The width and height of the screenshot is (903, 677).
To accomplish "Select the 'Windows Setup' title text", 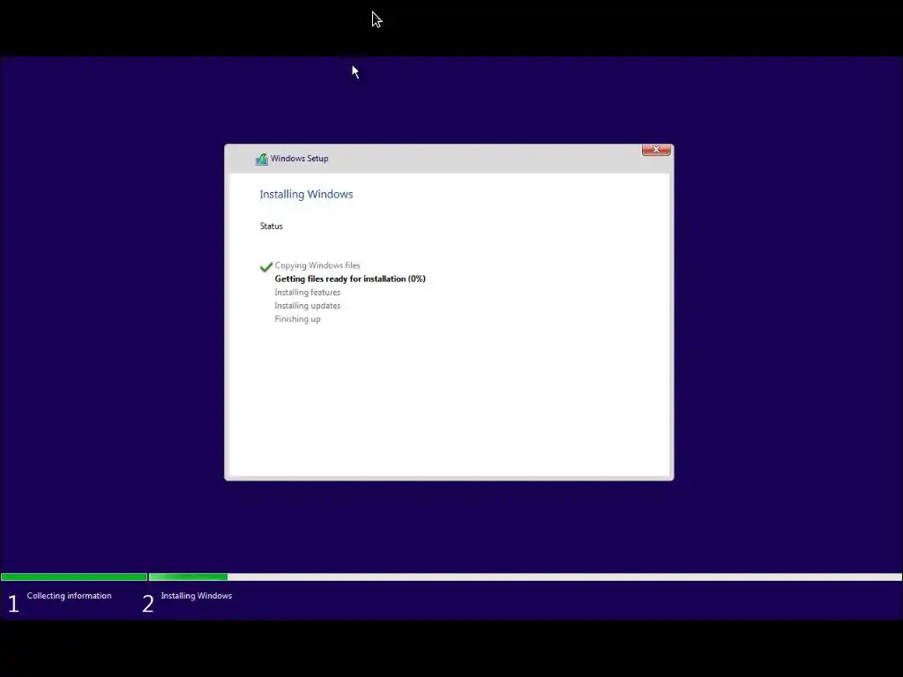I will (300, 159).
